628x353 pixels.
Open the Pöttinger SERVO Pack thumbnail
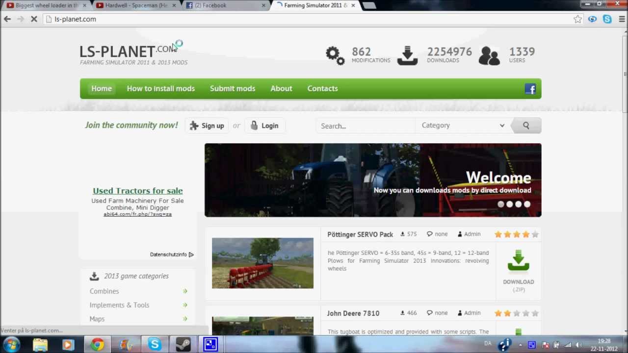(262, 263)
